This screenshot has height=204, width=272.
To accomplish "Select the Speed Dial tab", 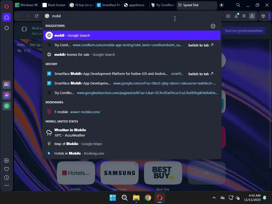I will 197,5.
